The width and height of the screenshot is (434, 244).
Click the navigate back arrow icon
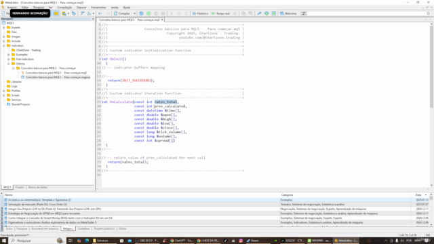coord(100,14)
